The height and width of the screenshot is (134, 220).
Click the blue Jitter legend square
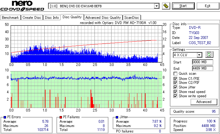coord(117,117)
